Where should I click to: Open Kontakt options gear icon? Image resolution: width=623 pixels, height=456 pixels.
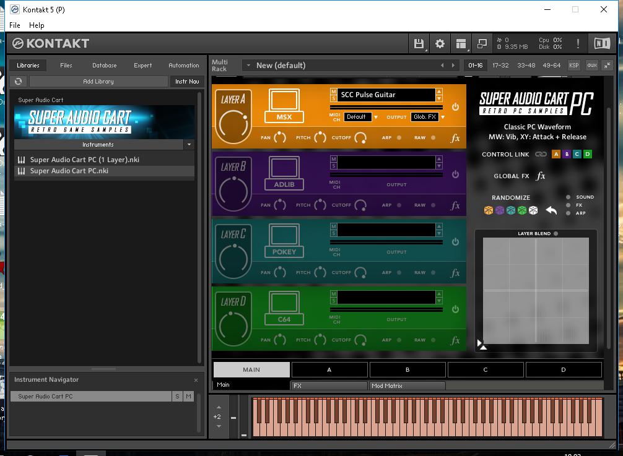coord(440,43)
